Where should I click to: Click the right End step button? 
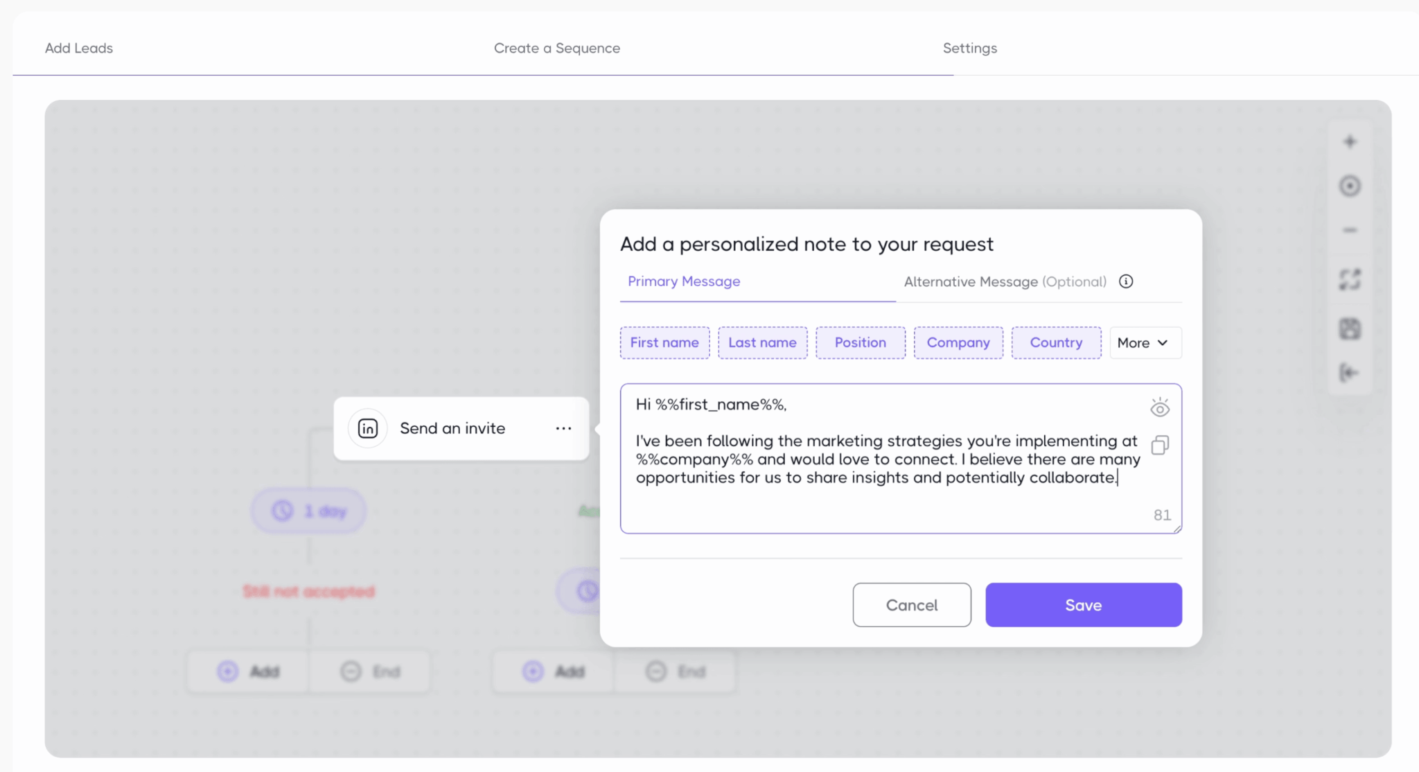click(x=675, y=672)
